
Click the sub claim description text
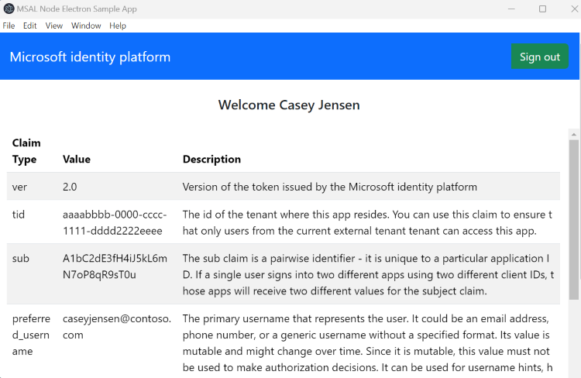(x=368, y=275)
